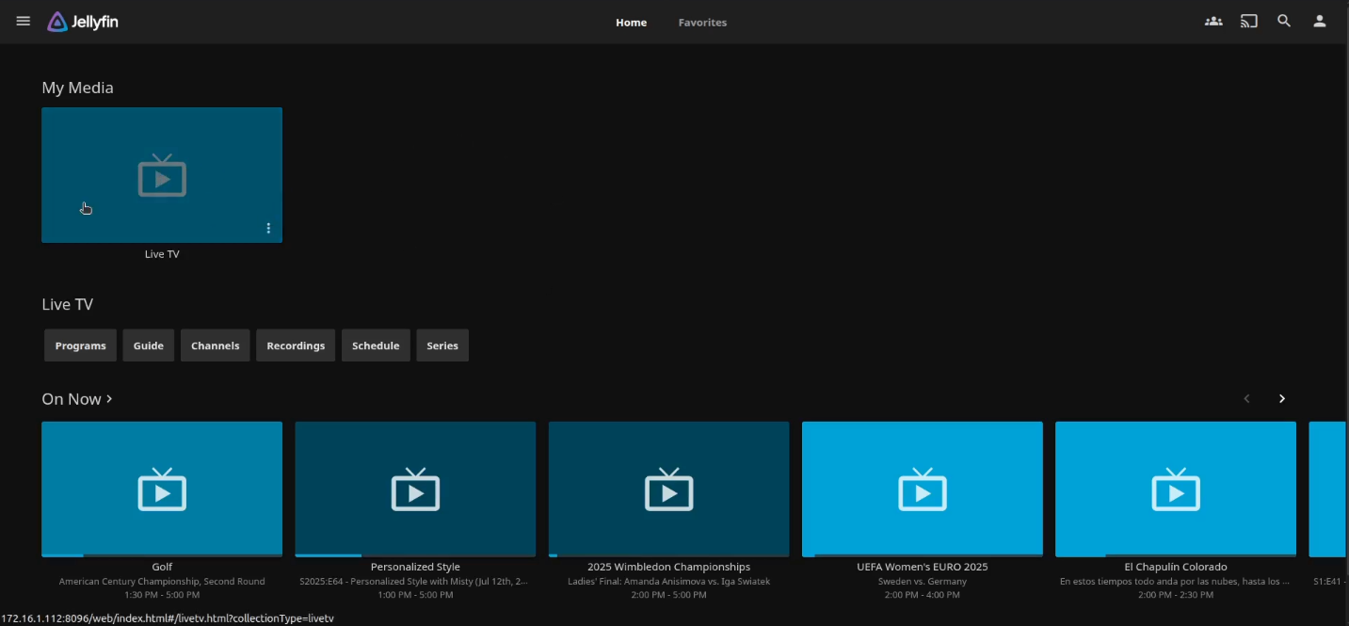This screenshot has height=626, width=1349.
Task: Open the 2025 Wimbledon Championships thumbnail
Action: (668, 490)
